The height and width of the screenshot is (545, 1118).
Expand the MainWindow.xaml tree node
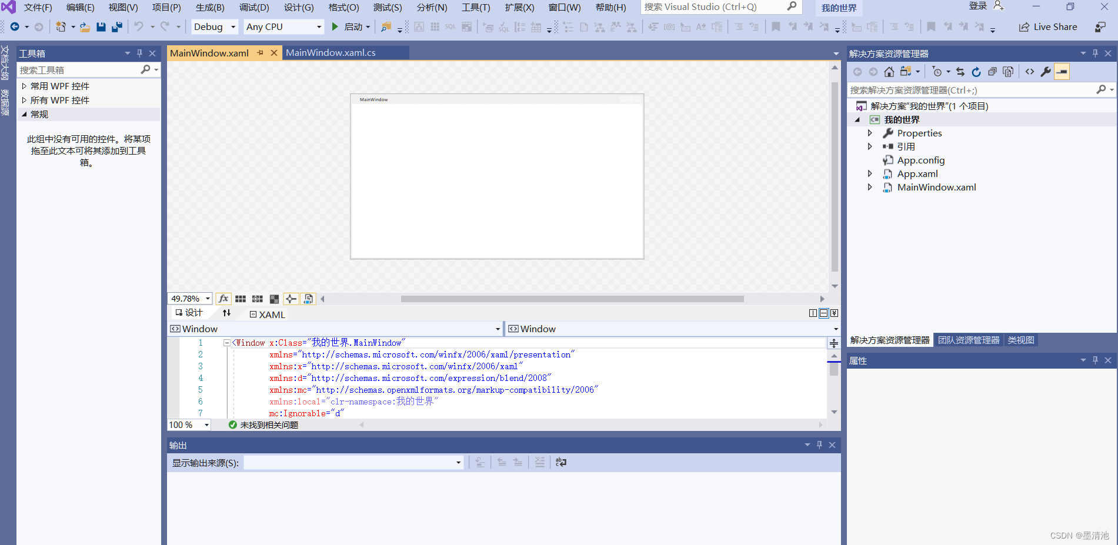870,187
